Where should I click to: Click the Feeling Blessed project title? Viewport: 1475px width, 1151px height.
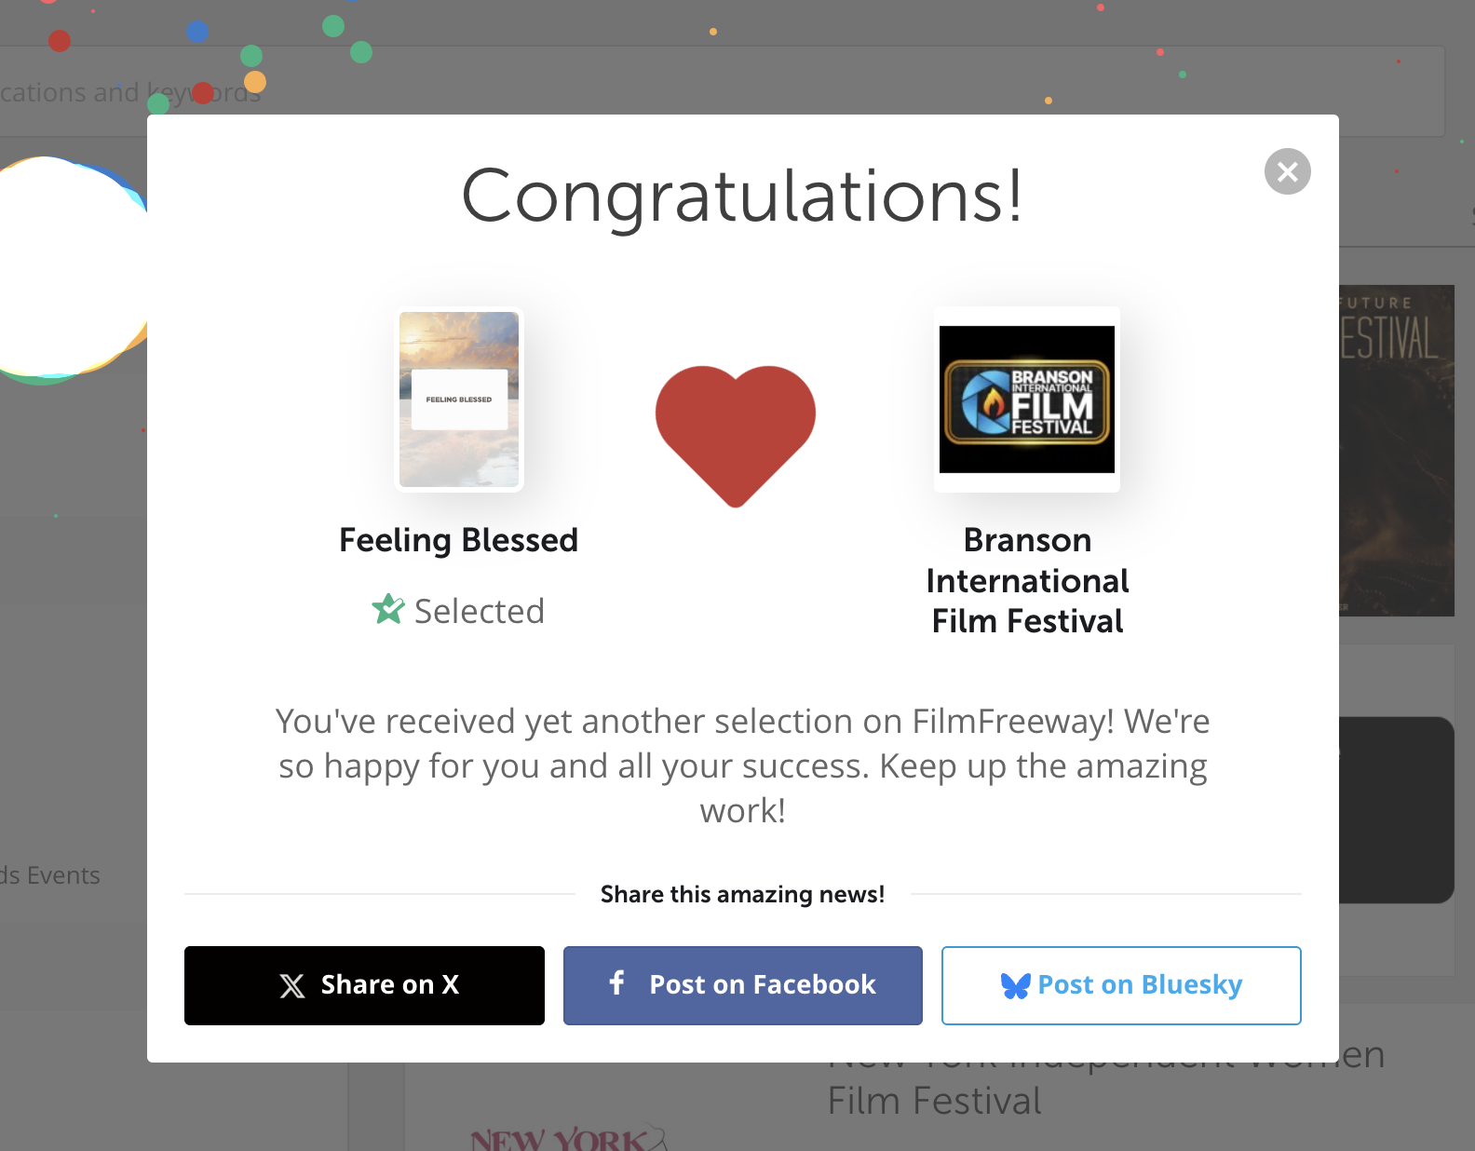coord(458,540)
